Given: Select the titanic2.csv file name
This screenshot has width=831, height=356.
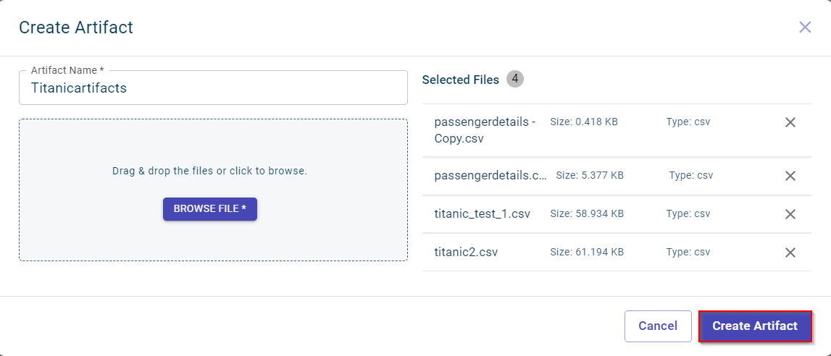Looking at the screenshot, I should click(466, 253).
